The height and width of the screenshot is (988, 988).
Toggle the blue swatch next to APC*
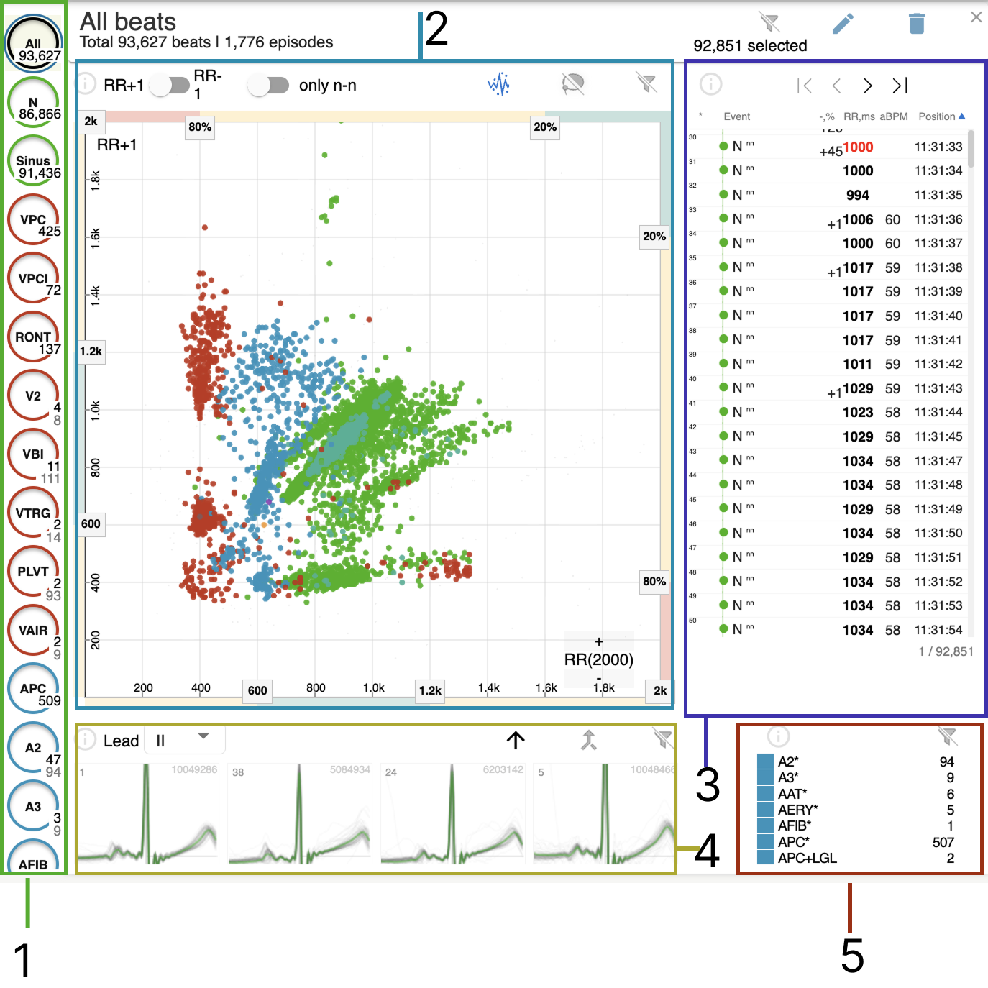pyautogui.click(x=765, y=842)
